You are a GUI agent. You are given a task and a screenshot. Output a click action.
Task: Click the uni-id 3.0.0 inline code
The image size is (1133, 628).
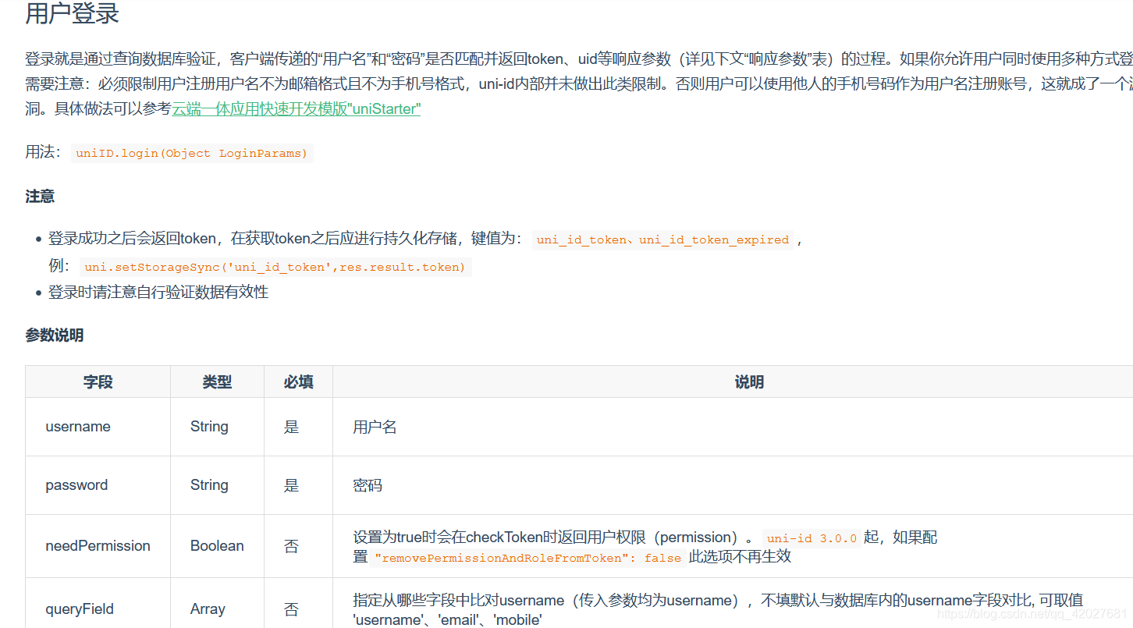tap(812, 538)
